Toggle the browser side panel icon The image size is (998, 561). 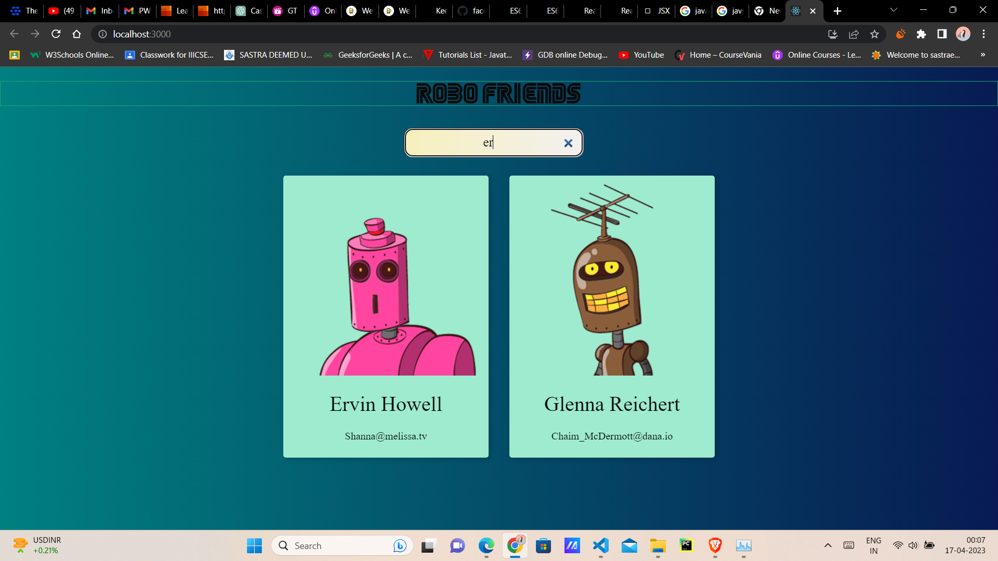942,34
